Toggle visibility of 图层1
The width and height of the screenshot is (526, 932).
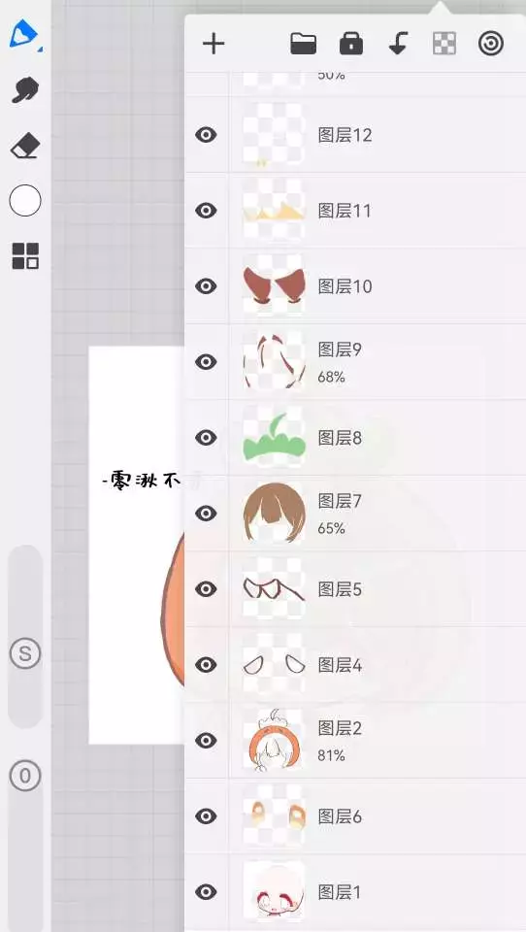point(206,891)
